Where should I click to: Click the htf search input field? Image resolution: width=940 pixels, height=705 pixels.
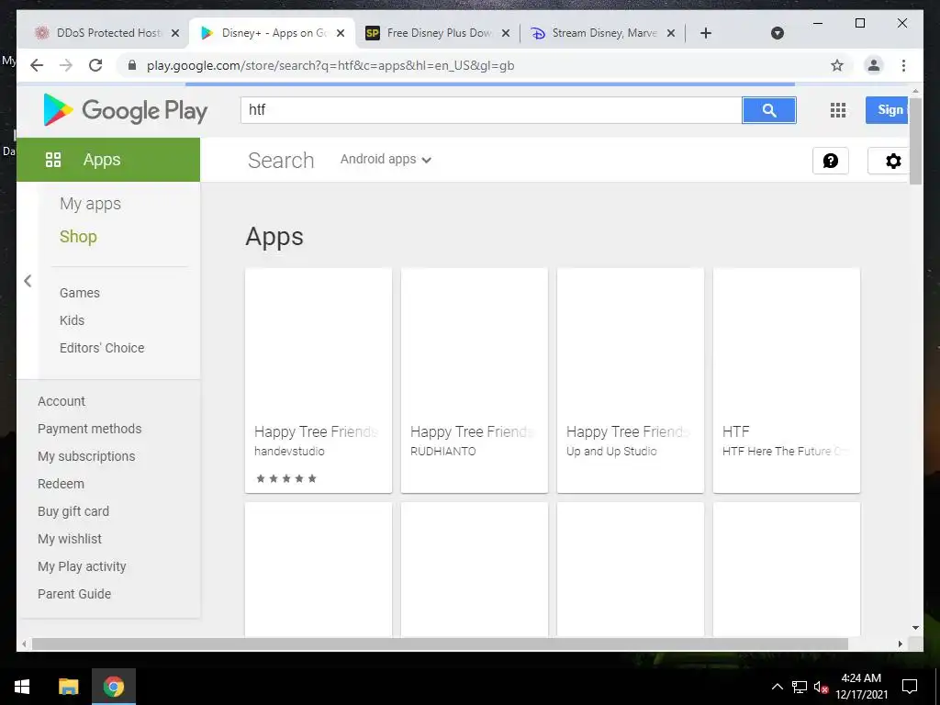pos(491,110)
